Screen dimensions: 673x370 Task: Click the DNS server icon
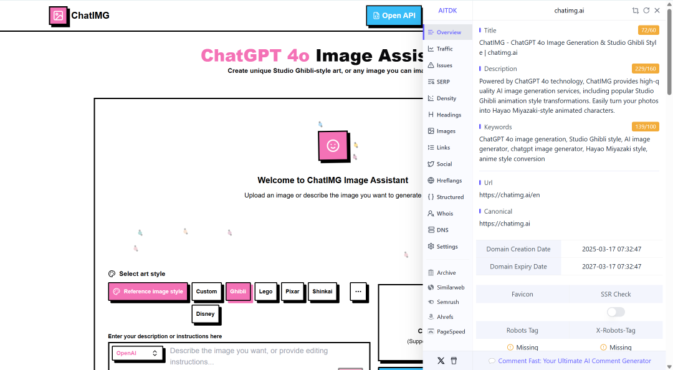(x=431, y=230)
